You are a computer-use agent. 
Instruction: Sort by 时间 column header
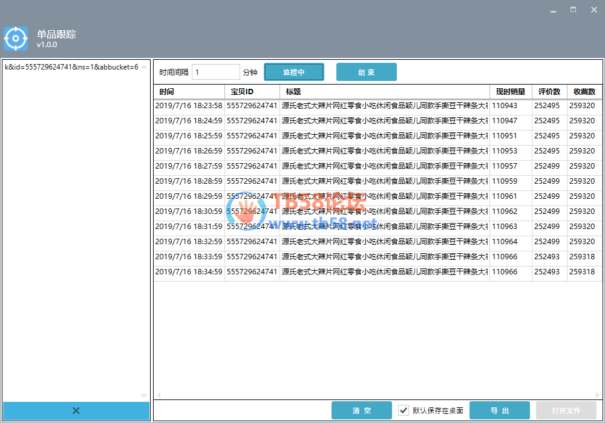189,92
